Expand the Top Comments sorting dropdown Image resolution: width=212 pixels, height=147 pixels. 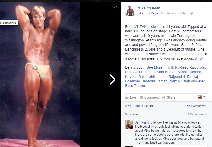(196, 106)
